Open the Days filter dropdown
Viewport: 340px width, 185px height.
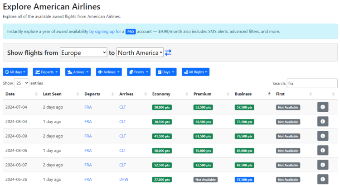[166, 72]
